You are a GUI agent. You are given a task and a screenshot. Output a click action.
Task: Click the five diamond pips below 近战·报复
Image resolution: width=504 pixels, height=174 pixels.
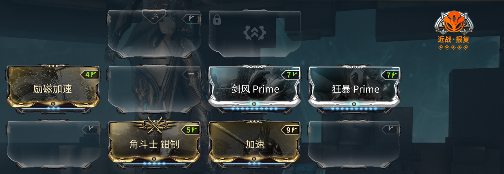pos(454,47)
